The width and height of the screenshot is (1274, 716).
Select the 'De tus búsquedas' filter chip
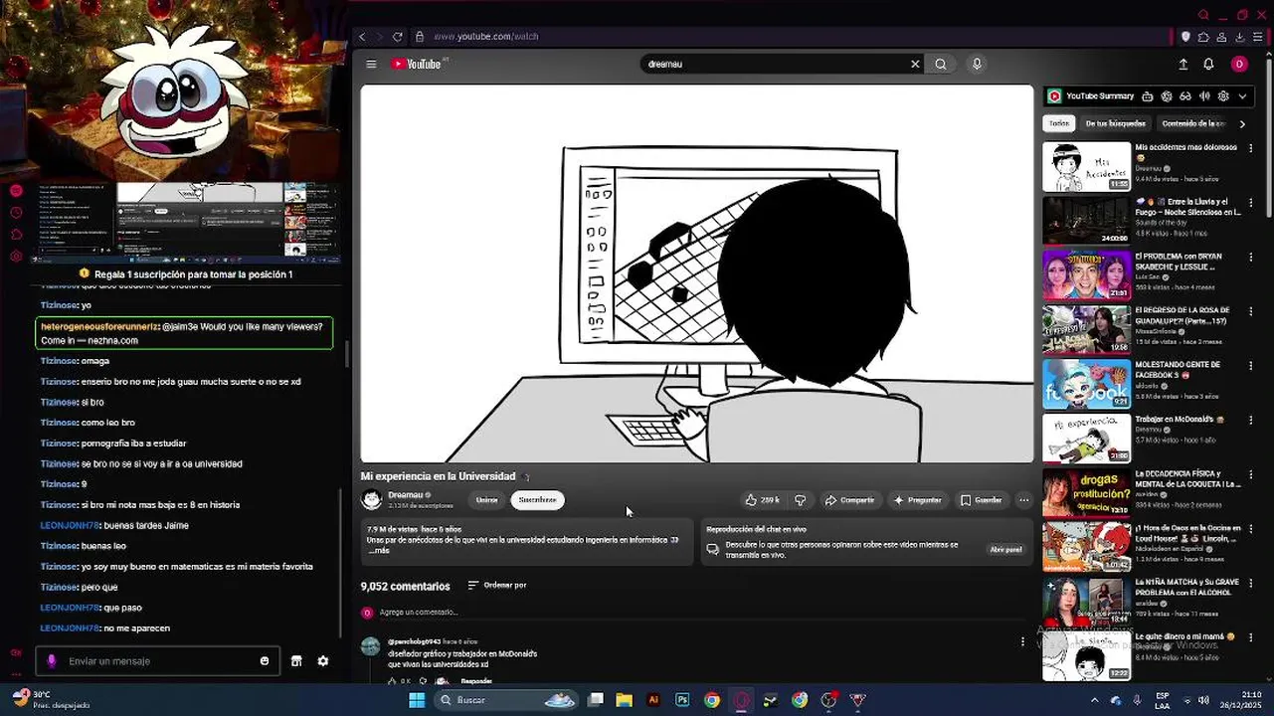pos(1116,123)
